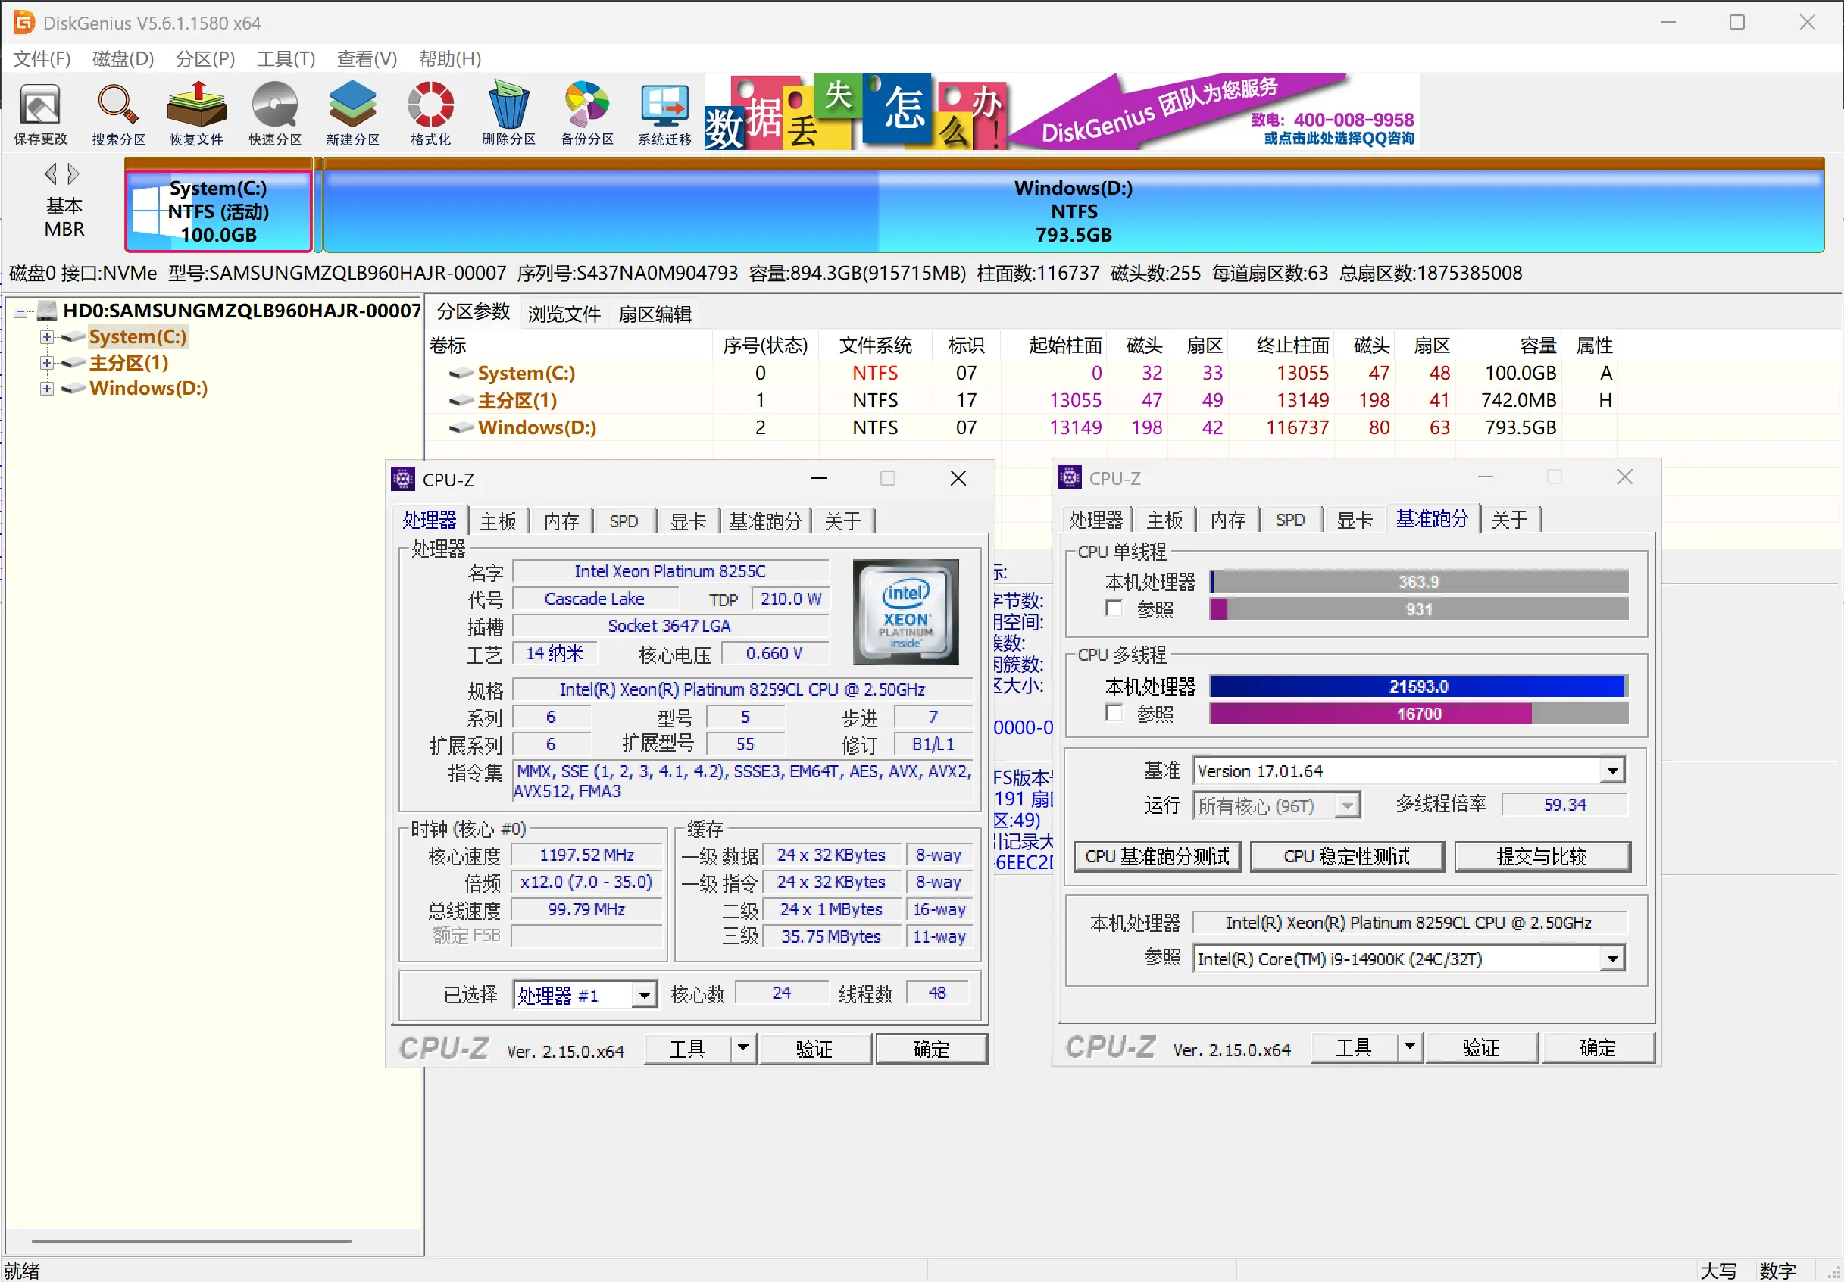Click 确定 button in left CPU-Z
Viewport: 1844px width, 1282px height.
click(x=932, y=1049)
